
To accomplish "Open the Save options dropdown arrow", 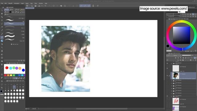I will click(x=42, y=6).
